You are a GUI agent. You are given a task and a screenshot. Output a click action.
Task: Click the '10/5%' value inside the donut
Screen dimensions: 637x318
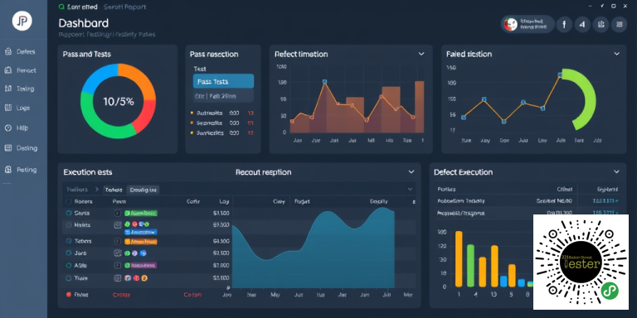click(119, 101)
